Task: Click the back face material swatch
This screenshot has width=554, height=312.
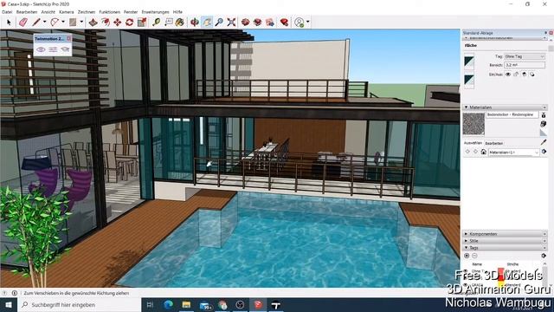Action: [x=469, y=81]
